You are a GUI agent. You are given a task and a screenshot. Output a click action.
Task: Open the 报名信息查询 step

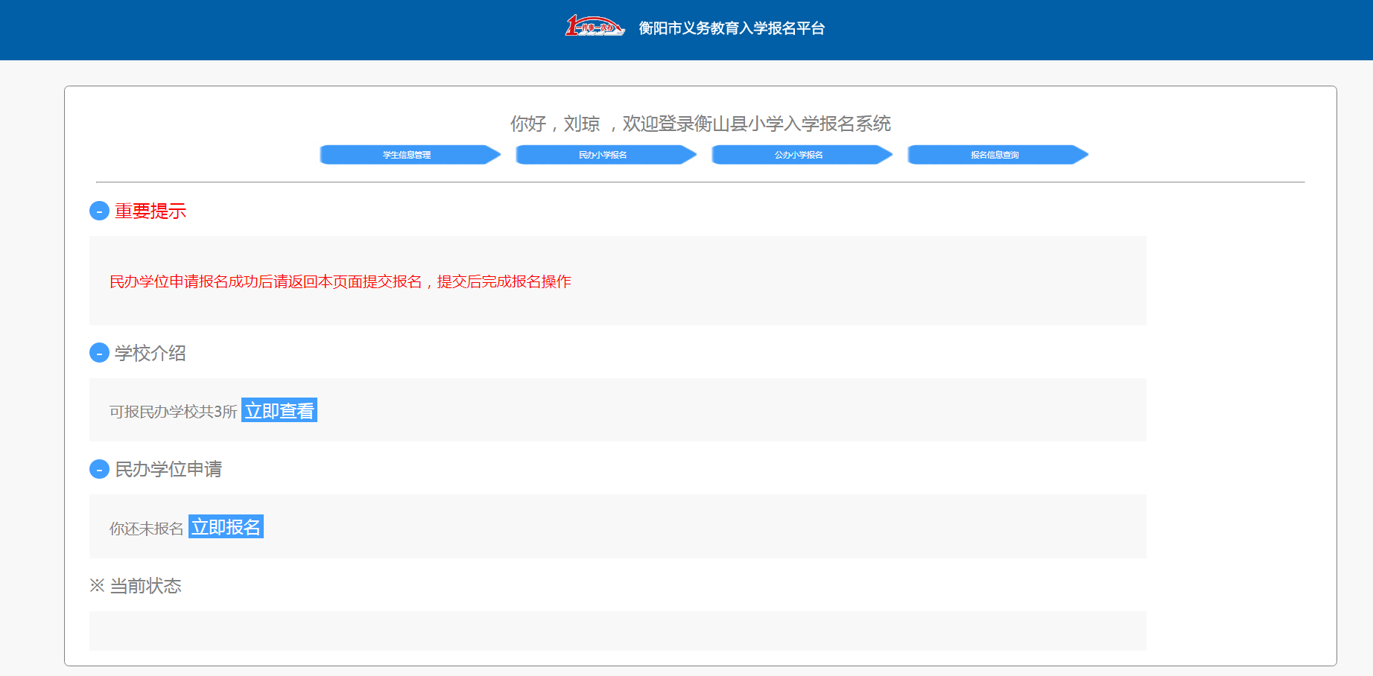995,155
